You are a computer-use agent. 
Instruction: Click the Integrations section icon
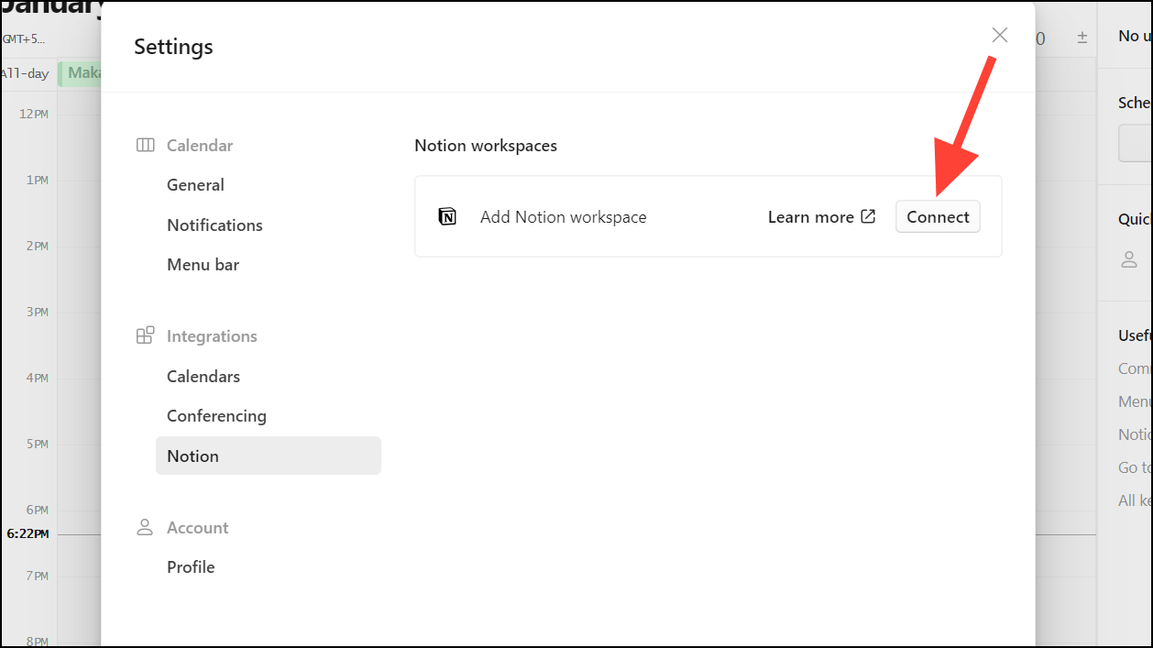(145, 335)
